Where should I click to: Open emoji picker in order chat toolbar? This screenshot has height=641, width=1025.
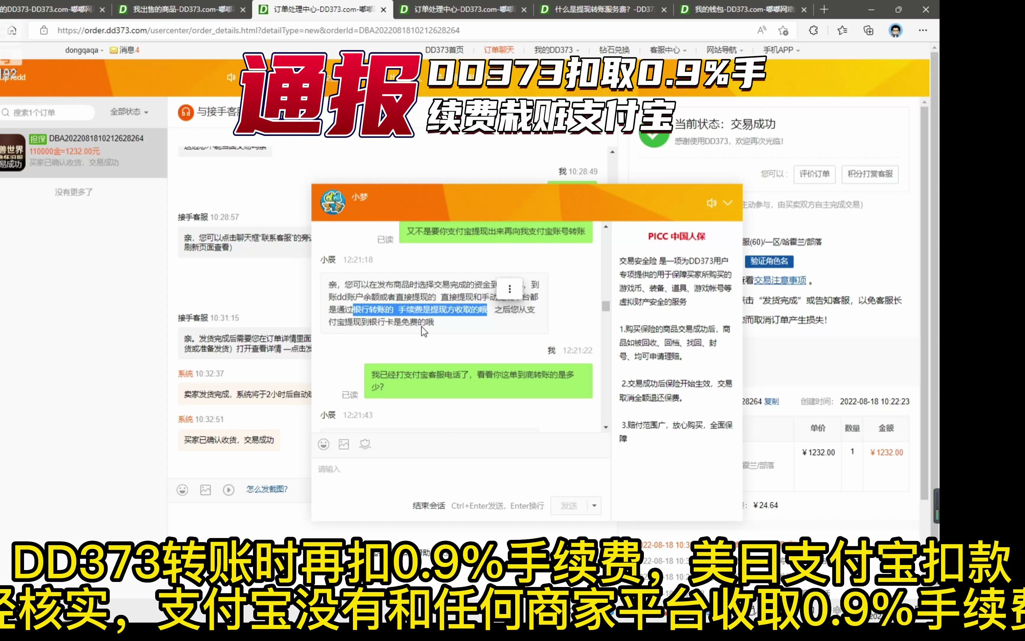183,490
